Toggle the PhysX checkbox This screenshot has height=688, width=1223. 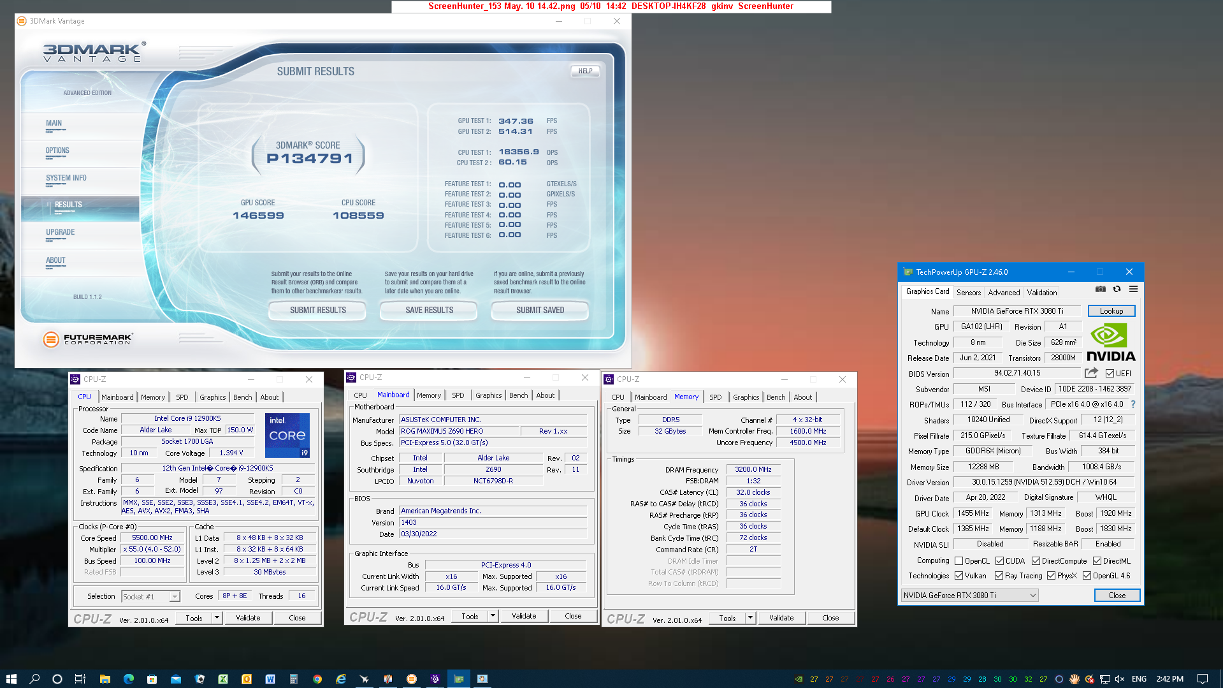(1051, 576)
